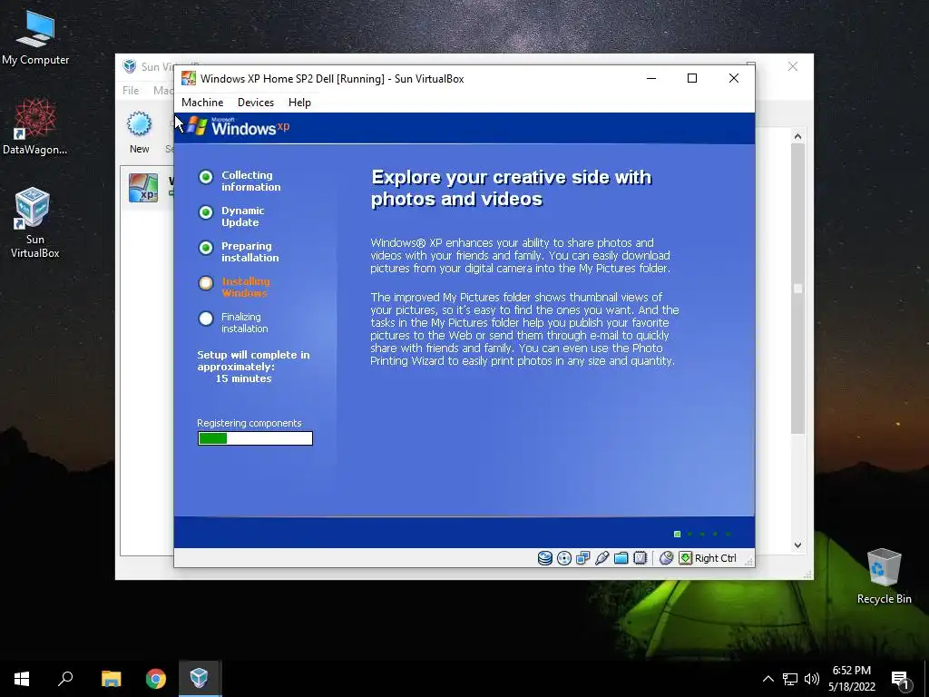Click the 'Dynamic Update' step label

[243, 216]
